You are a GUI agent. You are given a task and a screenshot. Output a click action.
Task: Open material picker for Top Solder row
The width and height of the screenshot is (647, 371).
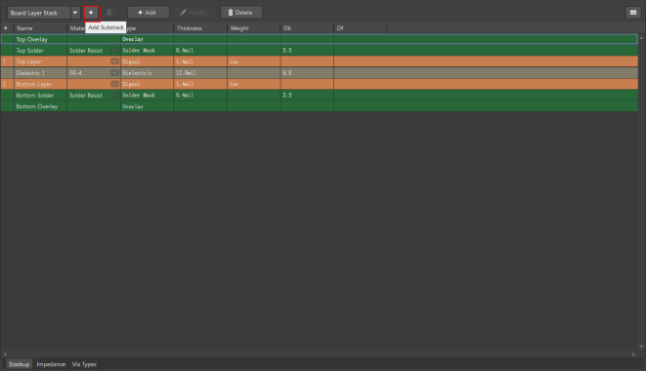coord(114,51)
